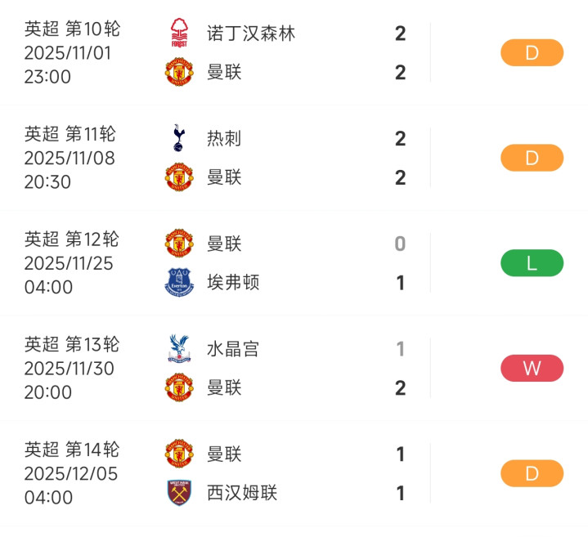Click the orange D badge for round 10
The width and height of the screenshot is (588, 537).
pyautogui.click(x=532, y=53)
